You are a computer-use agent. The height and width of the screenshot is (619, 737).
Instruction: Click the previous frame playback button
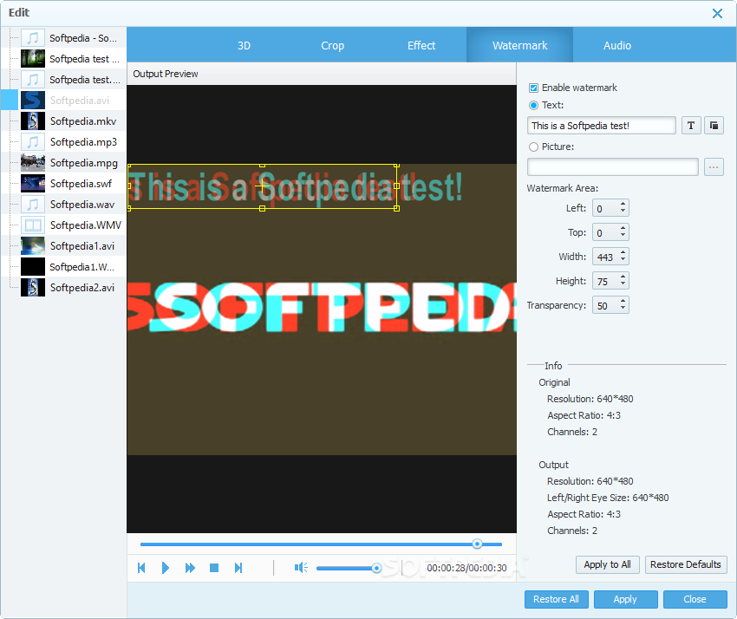(141, 568)
